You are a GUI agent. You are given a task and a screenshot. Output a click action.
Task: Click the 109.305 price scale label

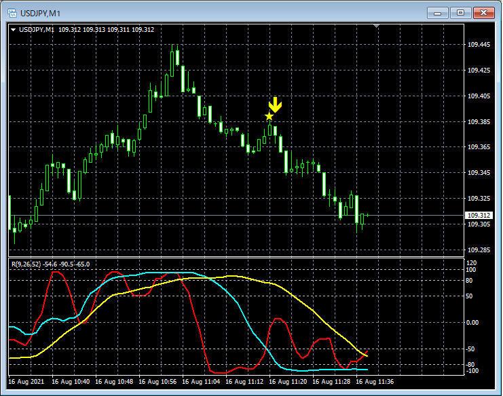(x=479, y=224)
